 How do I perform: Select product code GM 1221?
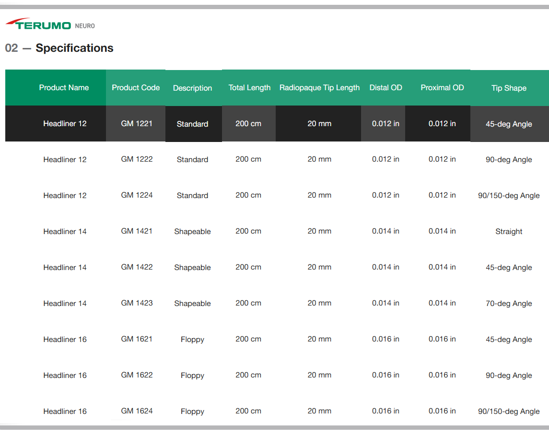click(137, 124)
